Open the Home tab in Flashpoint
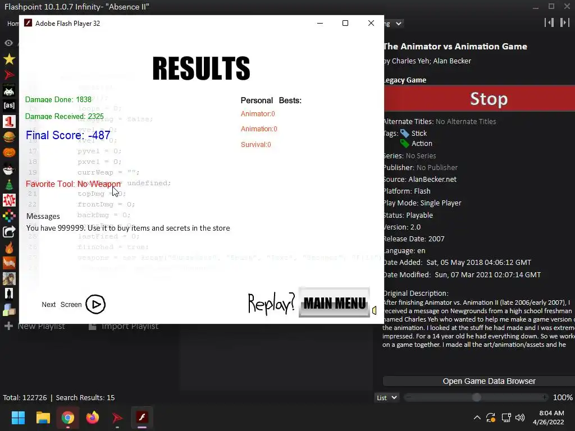Image resolution: width=575 pixels, height=431 pixels. [x=13, y=24]
